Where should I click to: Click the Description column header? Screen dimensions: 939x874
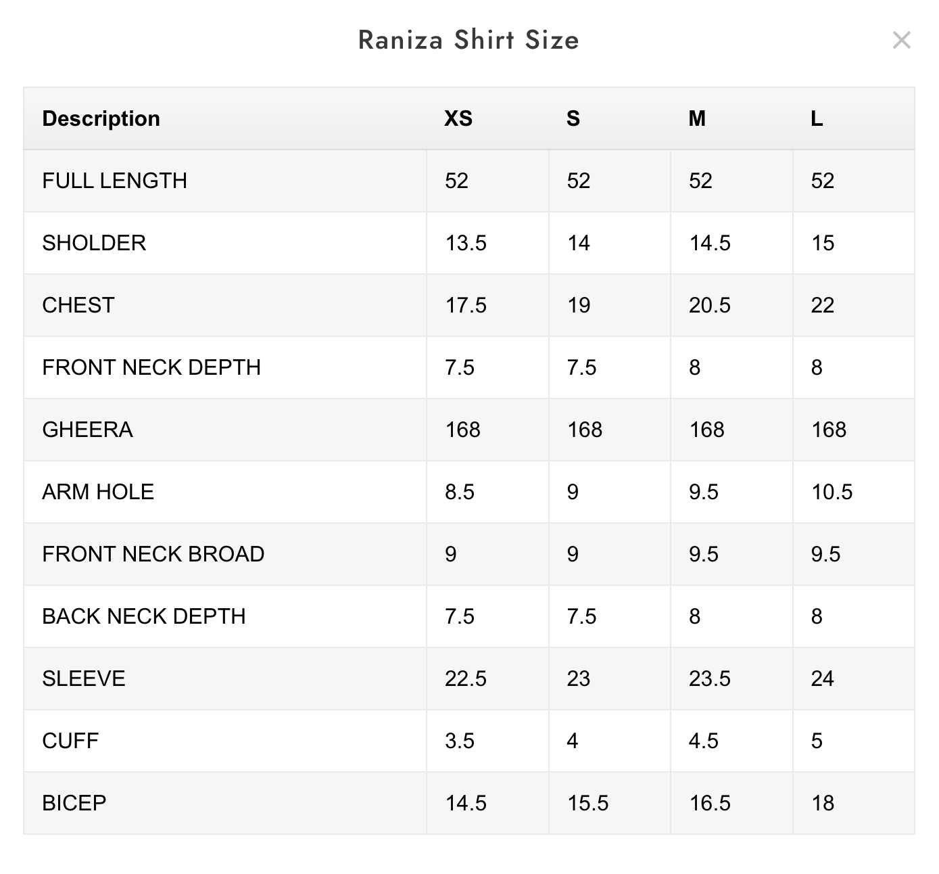101,118
